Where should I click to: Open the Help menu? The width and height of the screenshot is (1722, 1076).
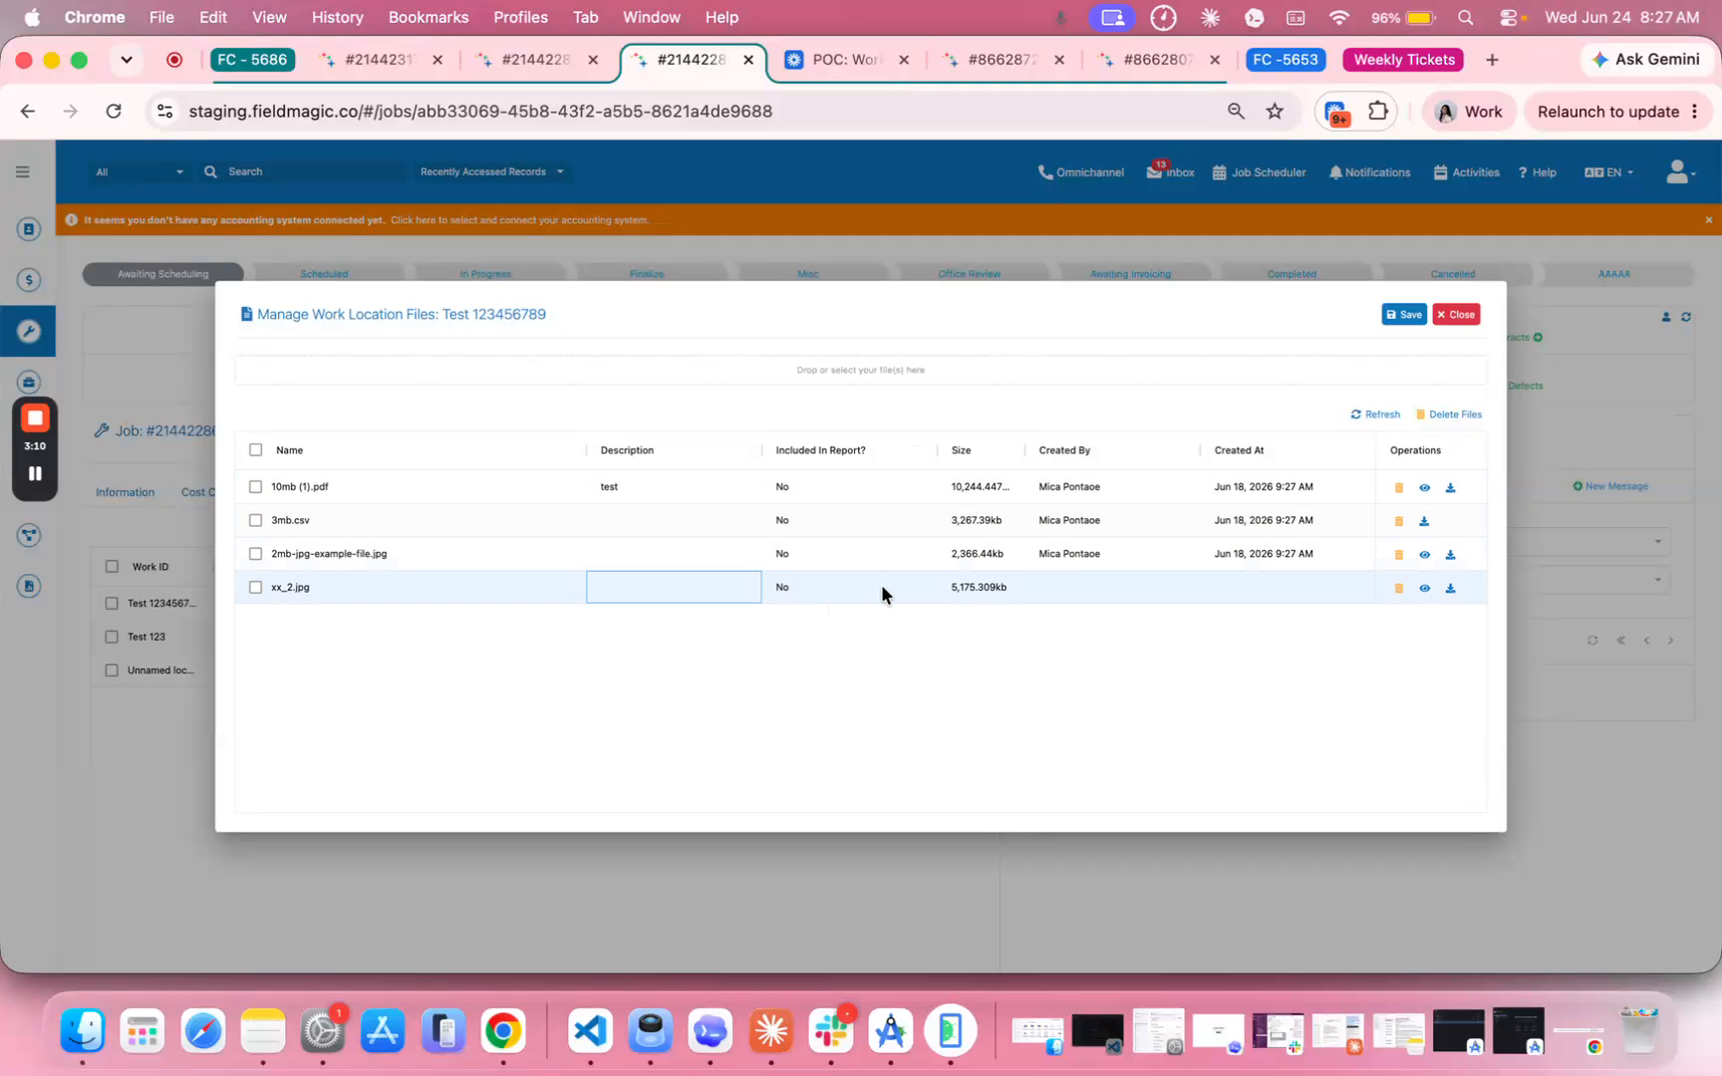tap(1537, 172)
